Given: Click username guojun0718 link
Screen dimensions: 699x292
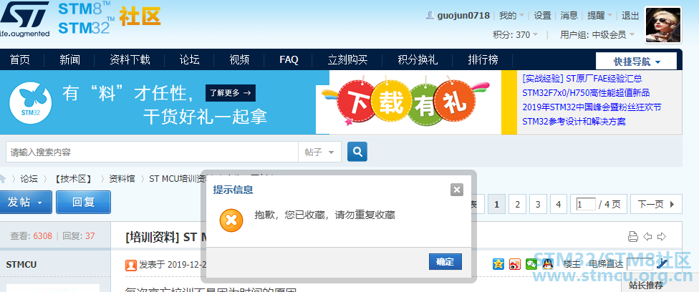Looking at the screenshot, I should [x=463, y=16].
